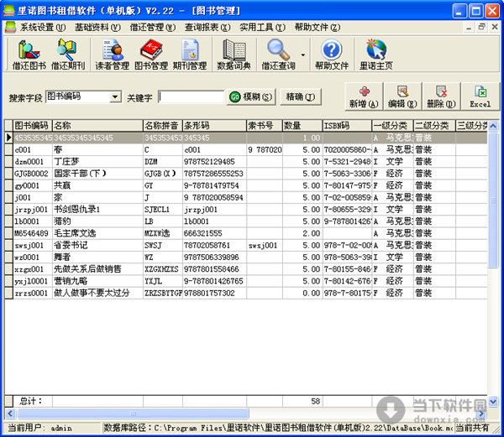504x437 pixels.
Task: Click the menu bar application icon
Action: tap(10, 28)
